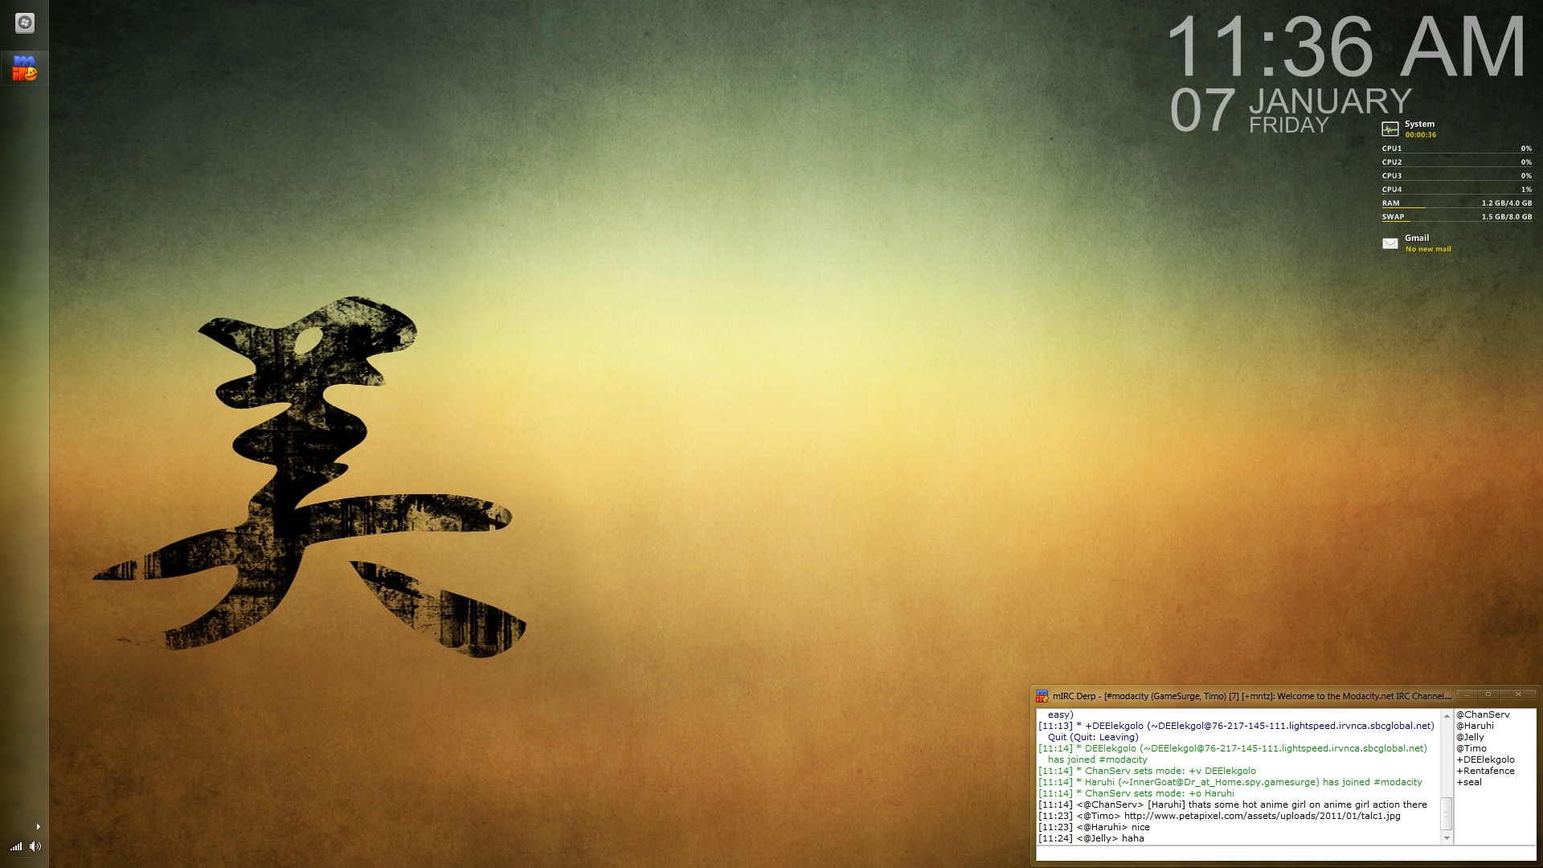
Task: Click the chat scrollbar thumb
Action: click(x=1447, y=813)
